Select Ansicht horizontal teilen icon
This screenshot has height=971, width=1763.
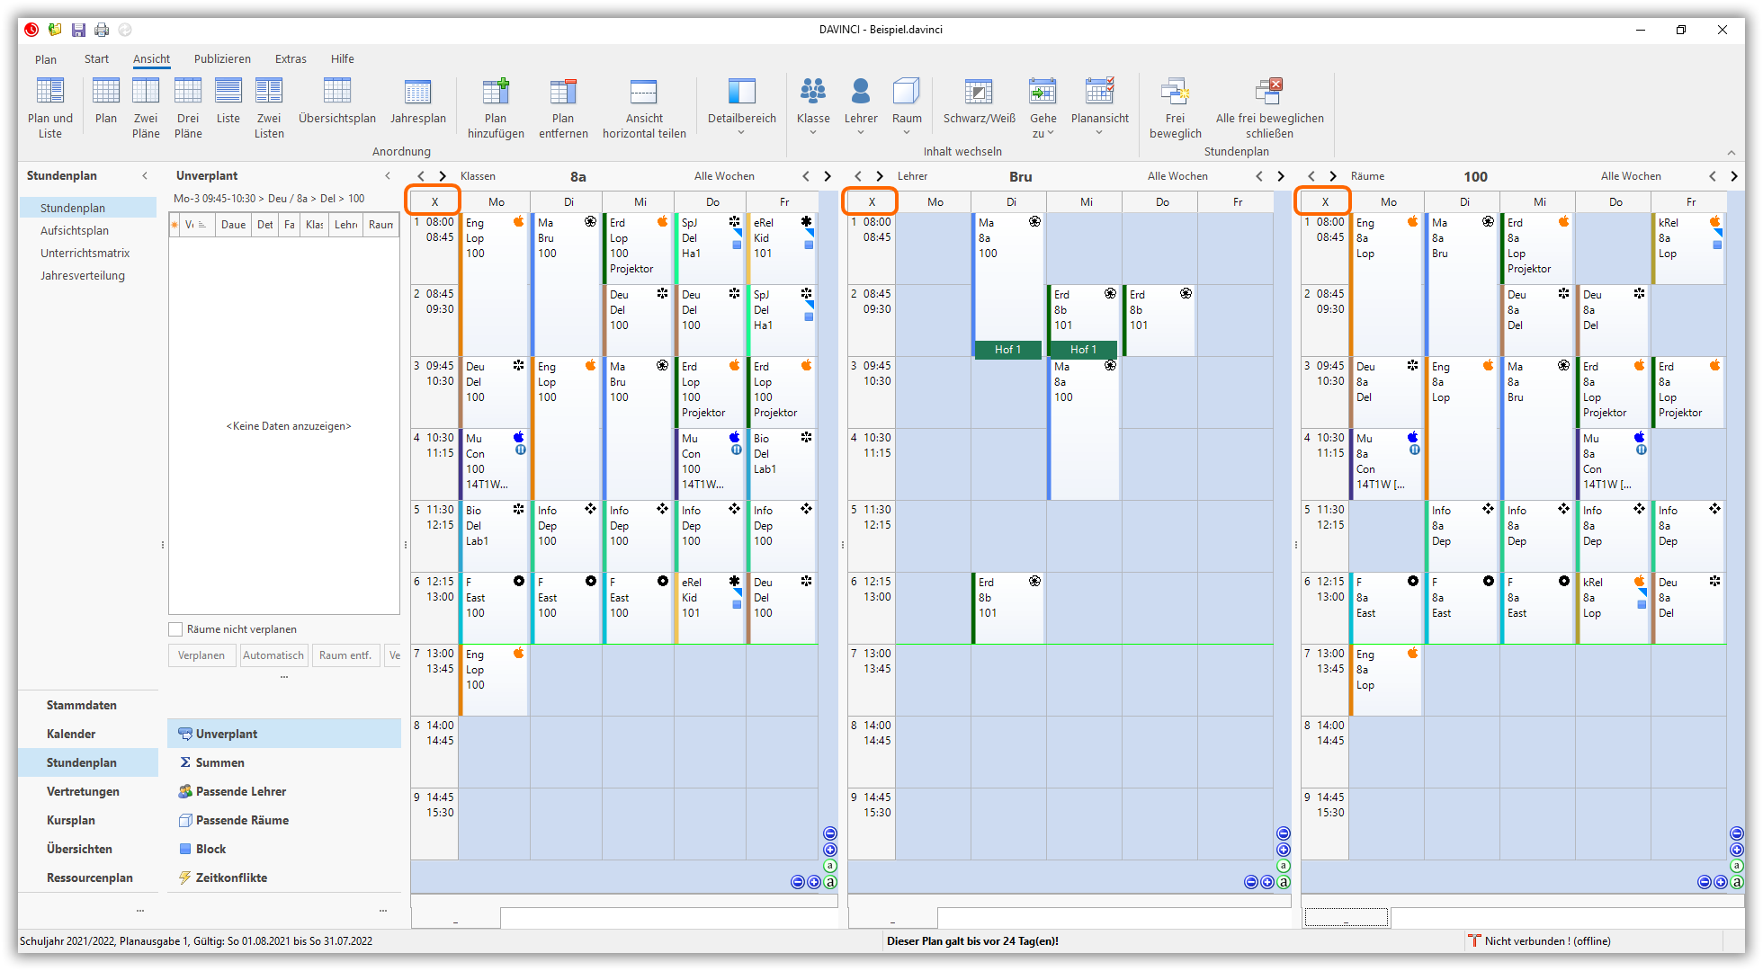coord(644,93)
